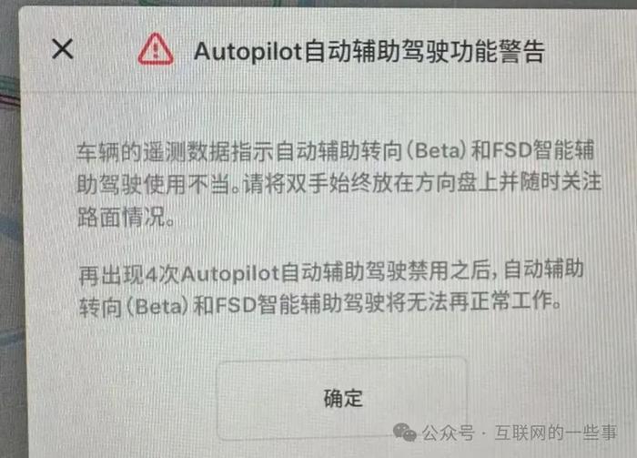Close the Autopilot warning with the X icon
This screenshot has width=637, height=458.
63,49
